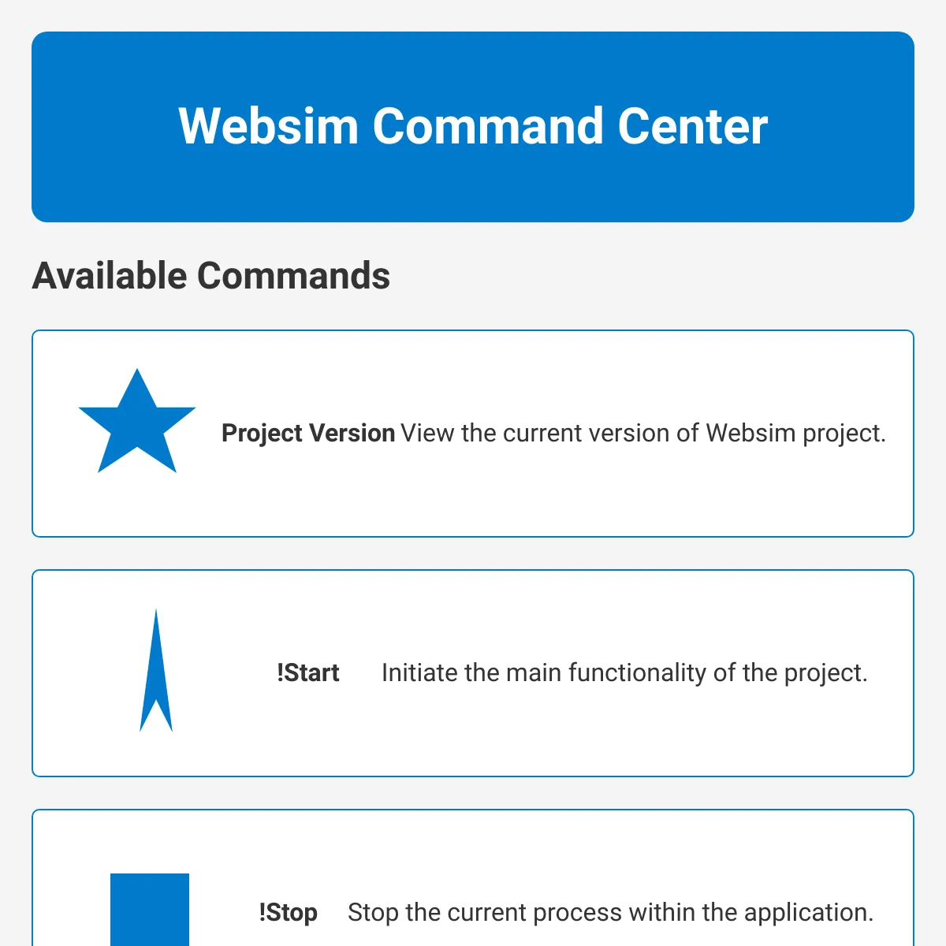Click the Project Version description text
946x946 pixels.
tap(644, 434)
